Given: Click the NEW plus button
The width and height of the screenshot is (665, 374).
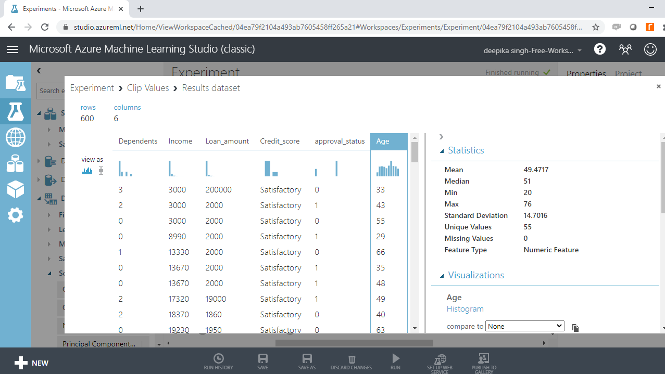Looking at the screenshot, I should click(32, 363).
